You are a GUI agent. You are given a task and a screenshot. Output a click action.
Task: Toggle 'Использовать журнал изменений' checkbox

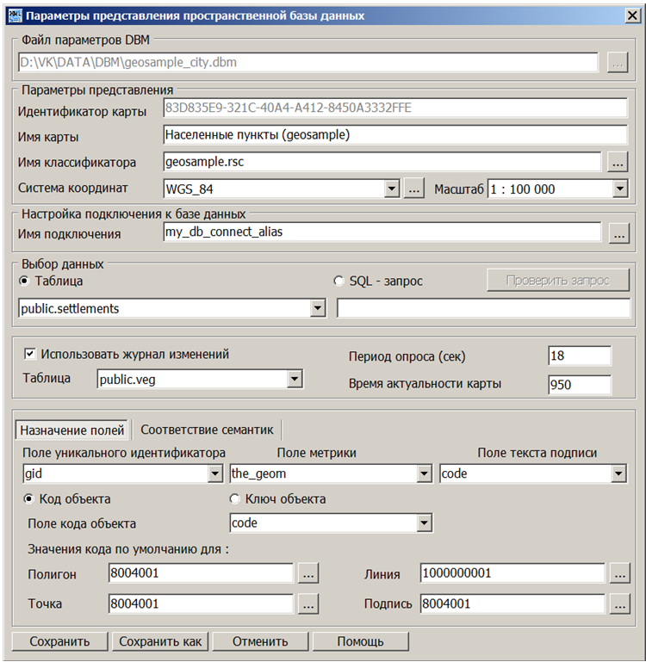pos(29,354)
